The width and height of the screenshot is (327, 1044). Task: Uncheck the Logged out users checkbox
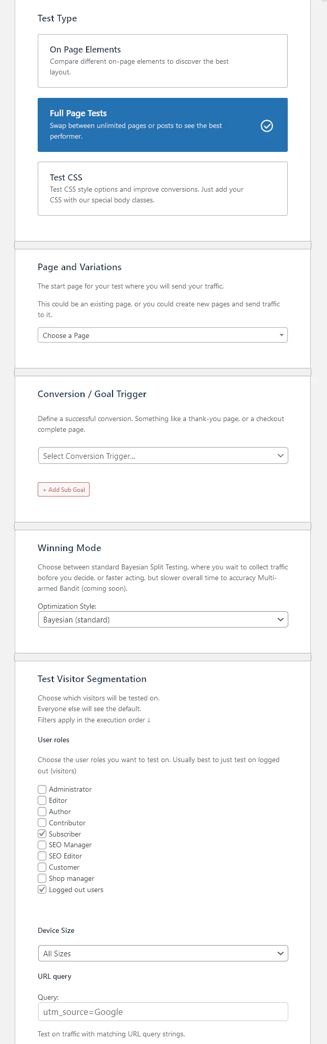tap(42, 890)
